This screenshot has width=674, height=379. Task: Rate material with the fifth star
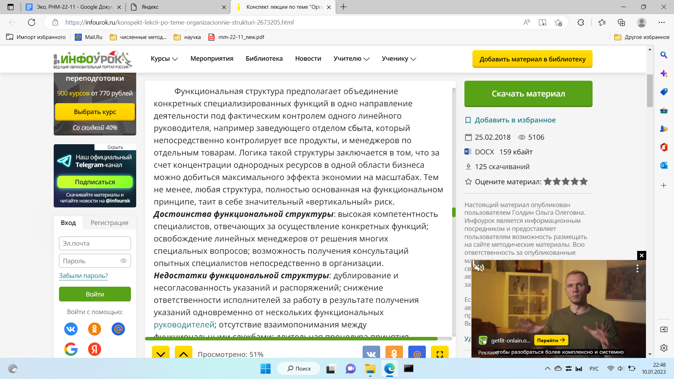584,181
